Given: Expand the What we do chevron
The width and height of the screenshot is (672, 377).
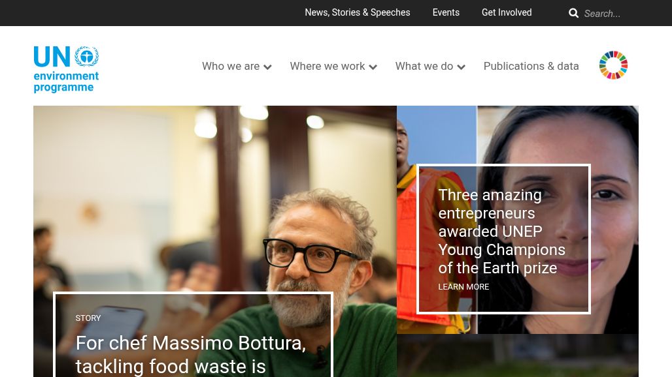Looking at the screenshot, I should [x=461, y=67].
